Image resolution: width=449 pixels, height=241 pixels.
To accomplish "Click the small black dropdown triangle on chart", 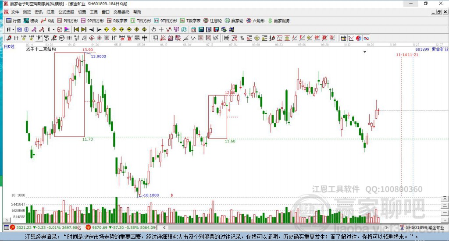I will (365, 52).
